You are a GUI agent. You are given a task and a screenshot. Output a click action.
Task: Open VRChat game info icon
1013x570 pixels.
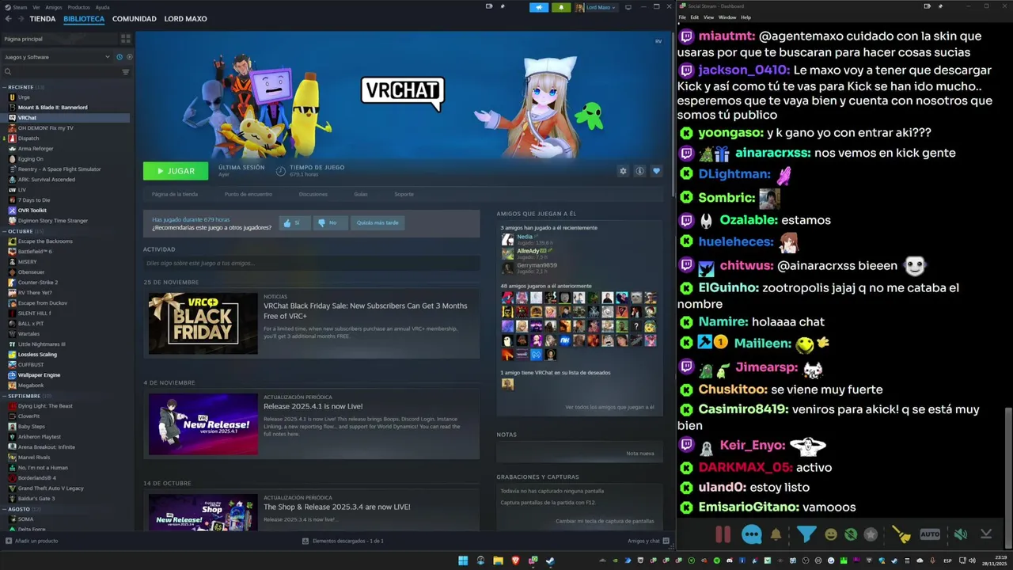pos(639,171)
